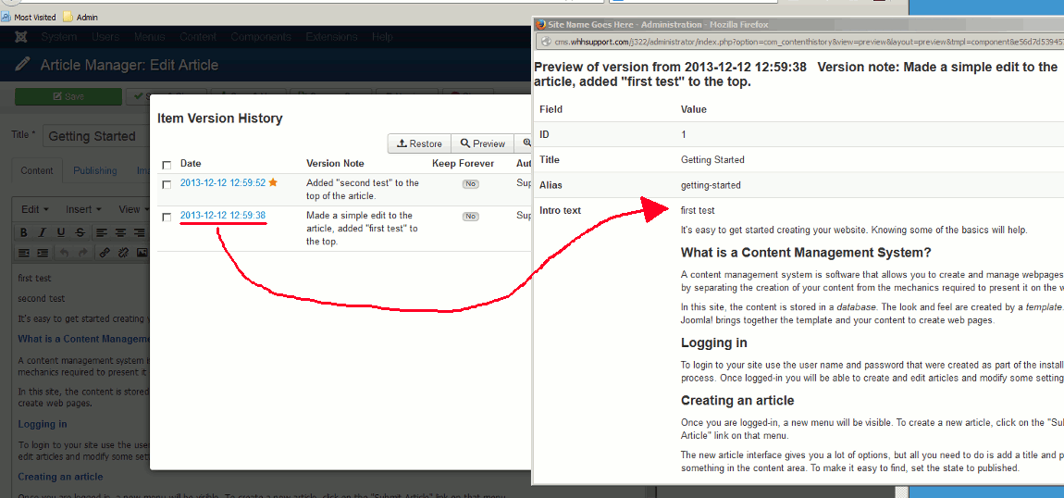The width and height of the screenshot is (1064, 498).
Task: Open the Content menu in the admin bar
Action: click(198, 37)
